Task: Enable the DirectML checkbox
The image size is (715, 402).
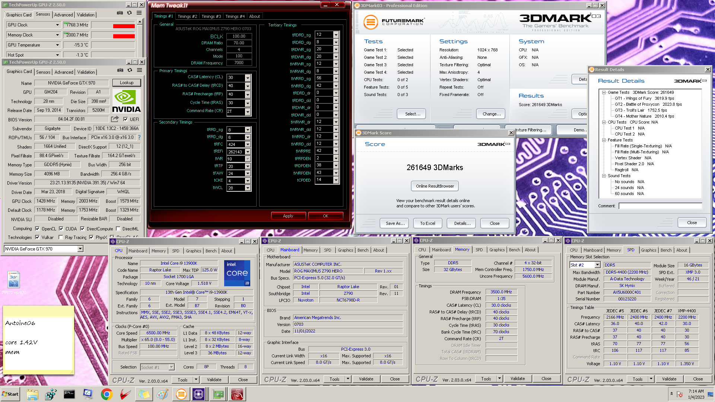Action: 118,229
